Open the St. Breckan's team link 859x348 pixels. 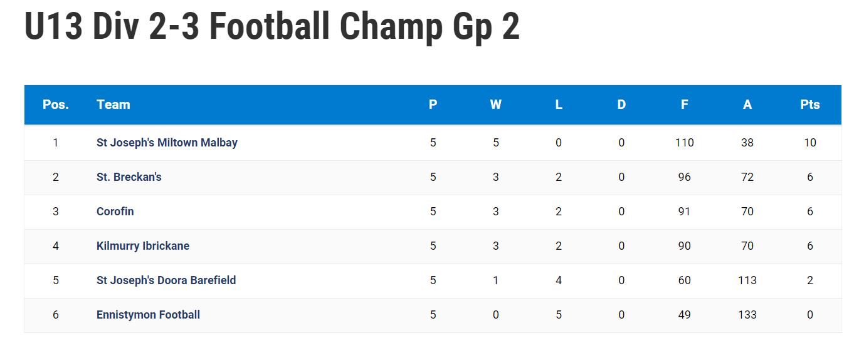129,177
